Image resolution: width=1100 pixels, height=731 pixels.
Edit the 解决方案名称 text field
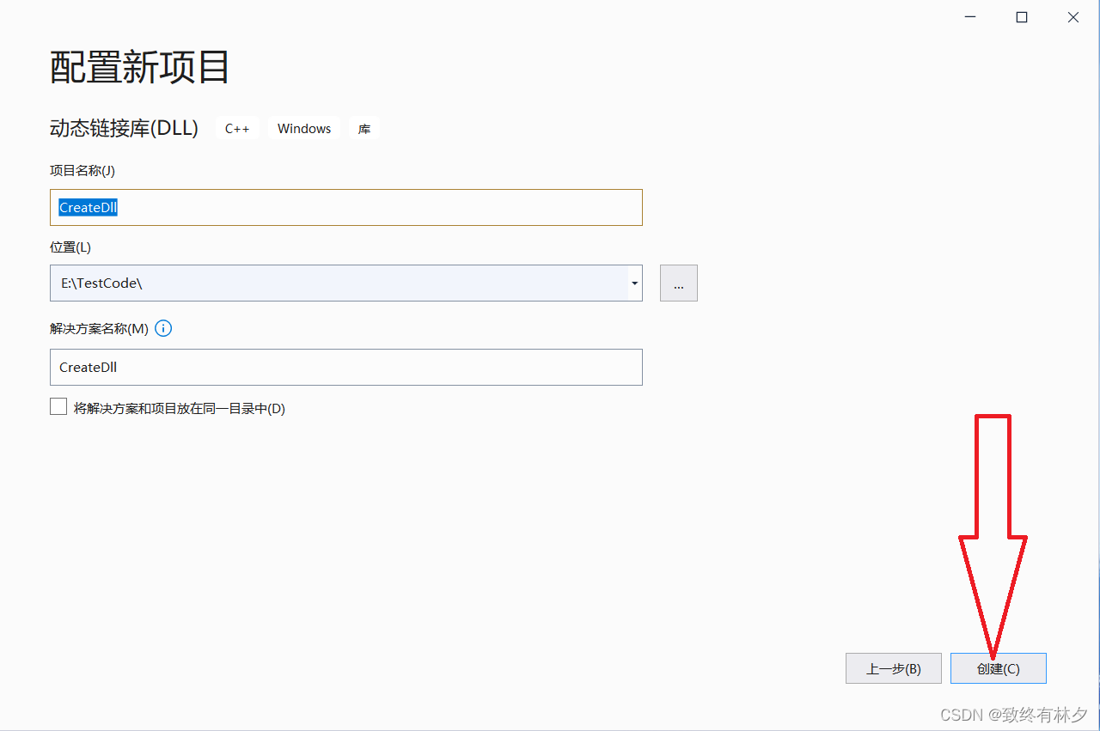pyautogui.click(x=346, y=367)
